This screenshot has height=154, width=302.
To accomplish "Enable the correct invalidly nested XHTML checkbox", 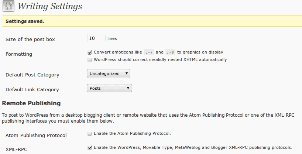I will (x=90, y=59).
